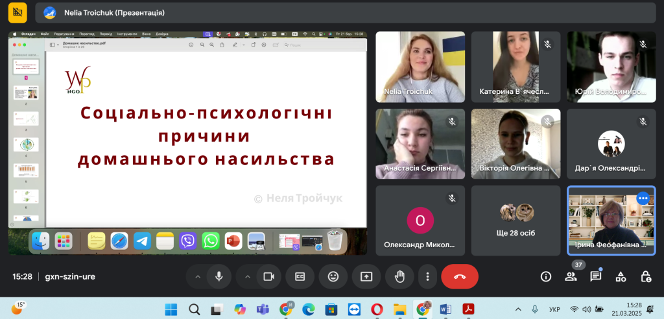This screenshot has width=664, height=319.
Task: Raise your hand in the meeting
Action: pyautogui.click(x=399, y=276)
